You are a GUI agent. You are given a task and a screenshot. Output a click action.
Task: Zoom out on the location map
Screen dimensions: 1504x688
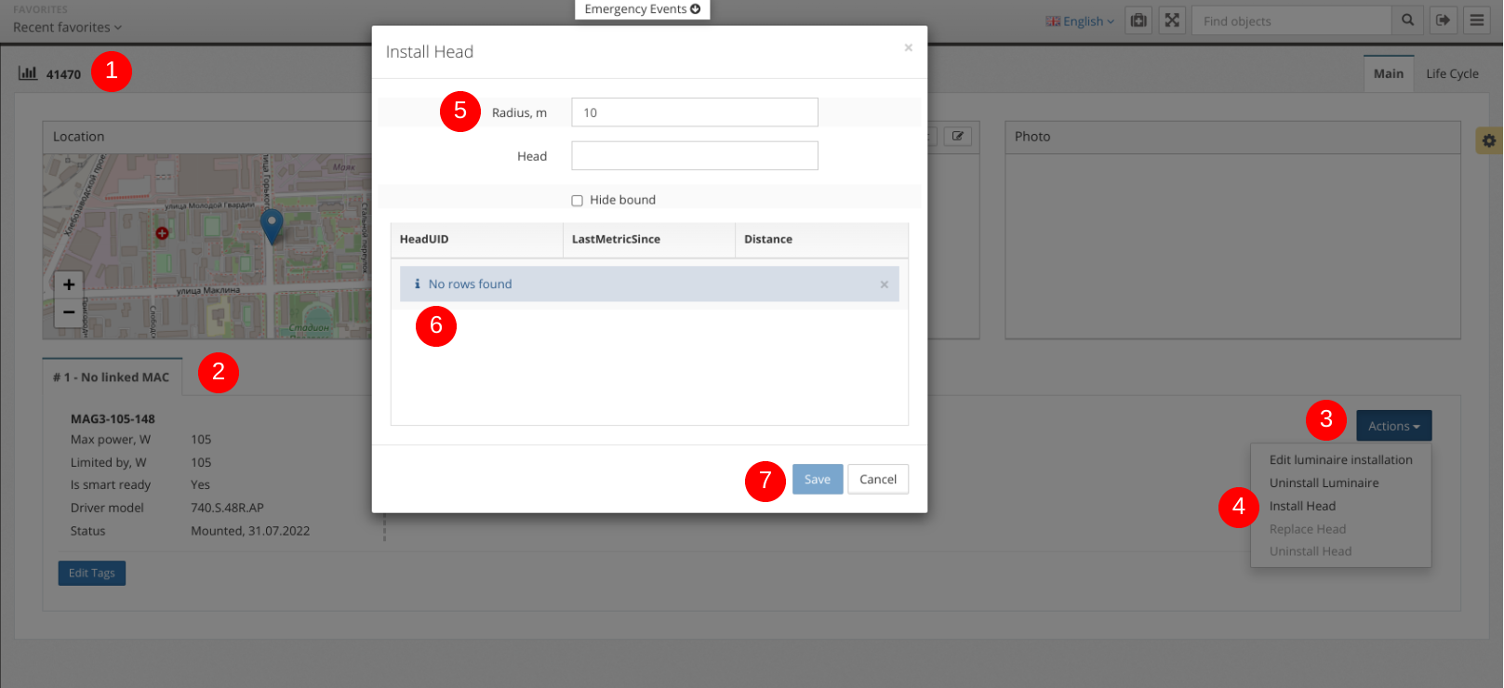pyautogui.click(x=69, y=312)
